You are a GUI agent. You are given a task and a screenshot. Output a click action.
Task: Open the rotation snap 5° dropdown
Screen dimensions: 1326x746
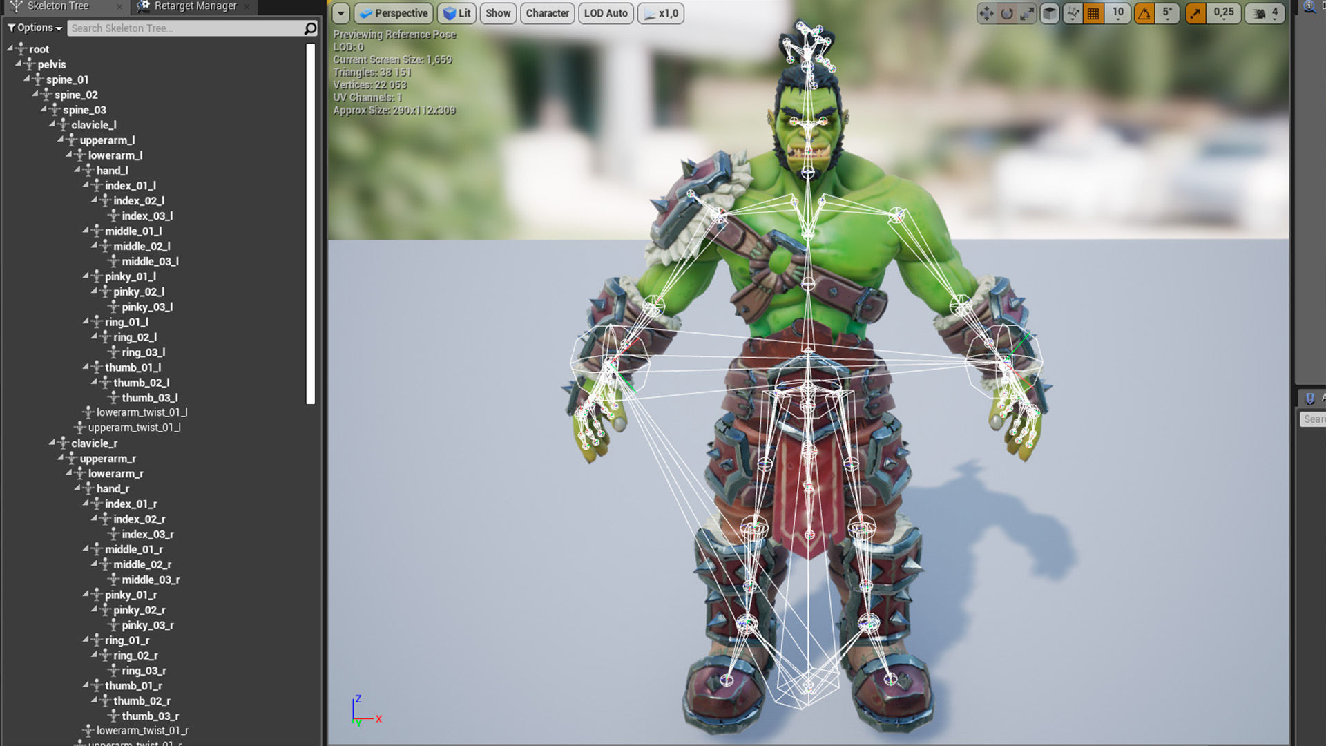1167,13
